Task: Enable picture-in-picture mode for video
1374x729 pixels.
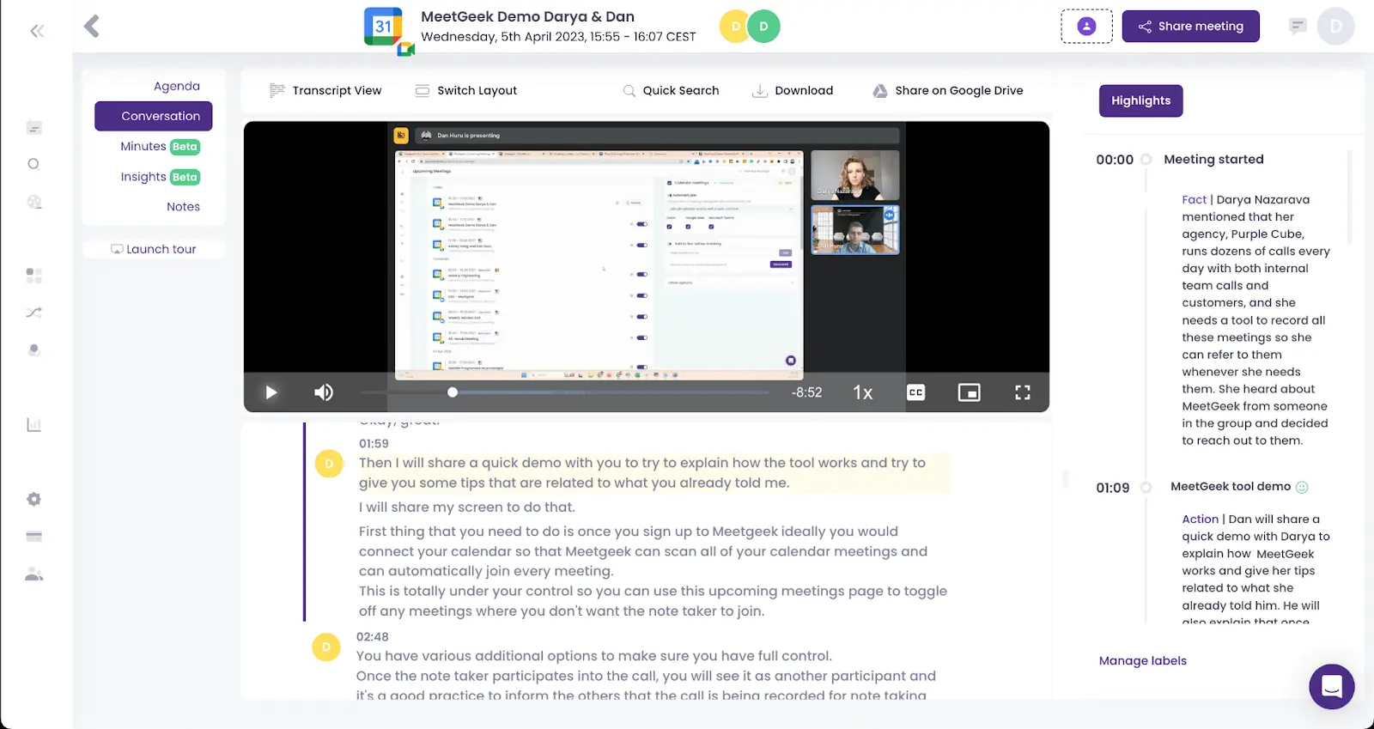Action: 970,392
